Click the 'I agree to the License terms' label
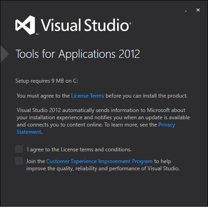This screenshot has height=215, width=208. [79, 150]
